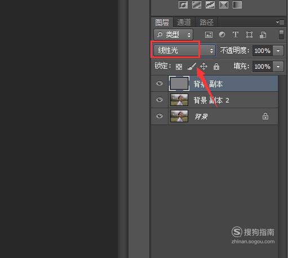Click the 填充 label

(x=241, y=66)
